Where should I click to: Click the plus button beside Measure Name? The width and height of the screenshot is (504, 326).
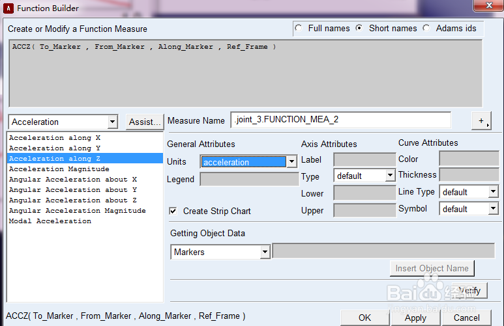[x=481, y=120]
